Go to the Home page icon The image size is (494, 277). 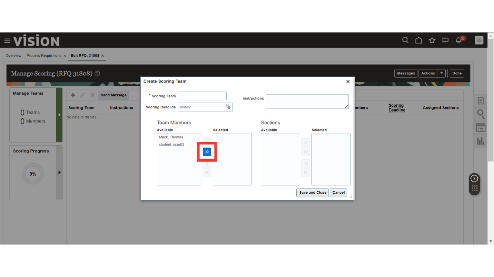click(x=418, y=40)
